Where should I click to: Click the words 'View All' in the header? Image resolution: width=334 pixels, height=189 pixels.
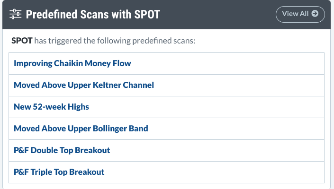coord(295,14)
